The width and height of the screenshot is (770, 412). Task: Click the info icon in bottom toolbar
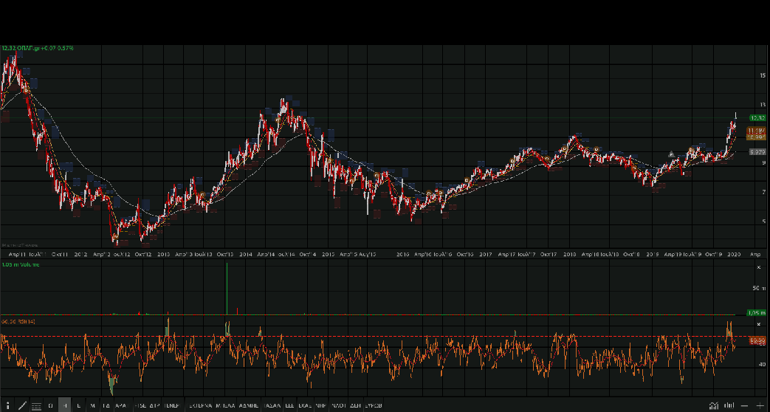coord(7,405)
